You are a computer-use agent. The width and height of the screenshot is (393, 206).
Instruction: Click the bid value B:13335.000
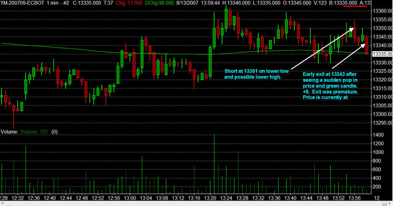(x=343, y=3)
